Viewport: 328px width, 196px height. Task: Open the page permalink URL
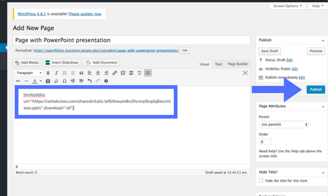106,50
